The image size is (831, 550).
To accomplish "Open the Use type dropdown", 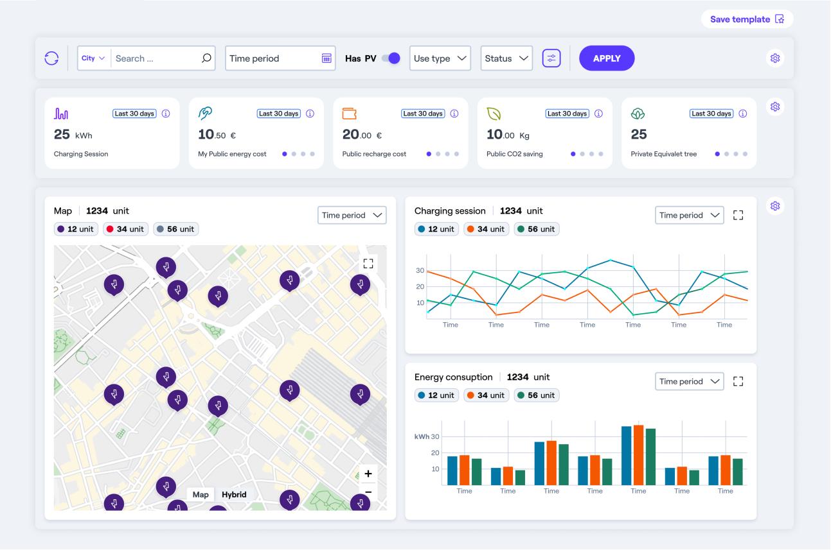I will click(440, 58).
